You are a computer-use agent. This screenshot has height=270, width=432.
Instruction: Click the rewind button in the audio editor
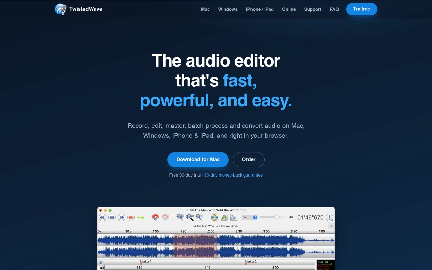point(103,217)
